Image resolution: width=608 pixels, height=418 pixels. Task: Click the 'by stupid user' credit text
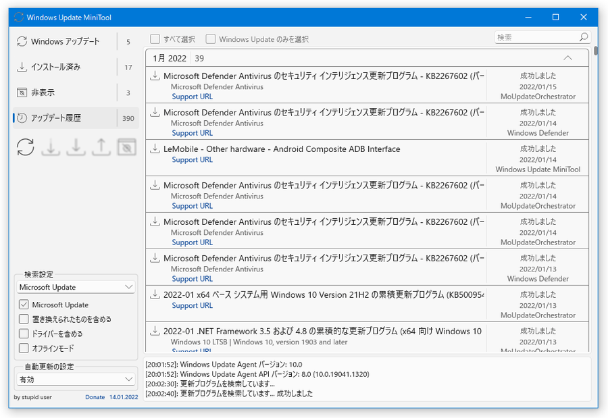pos(33,397)
